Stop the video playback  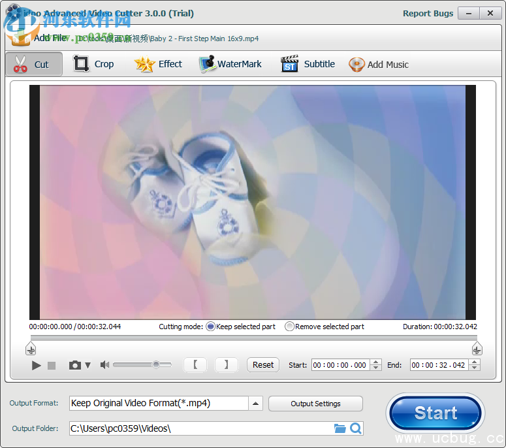52,366
